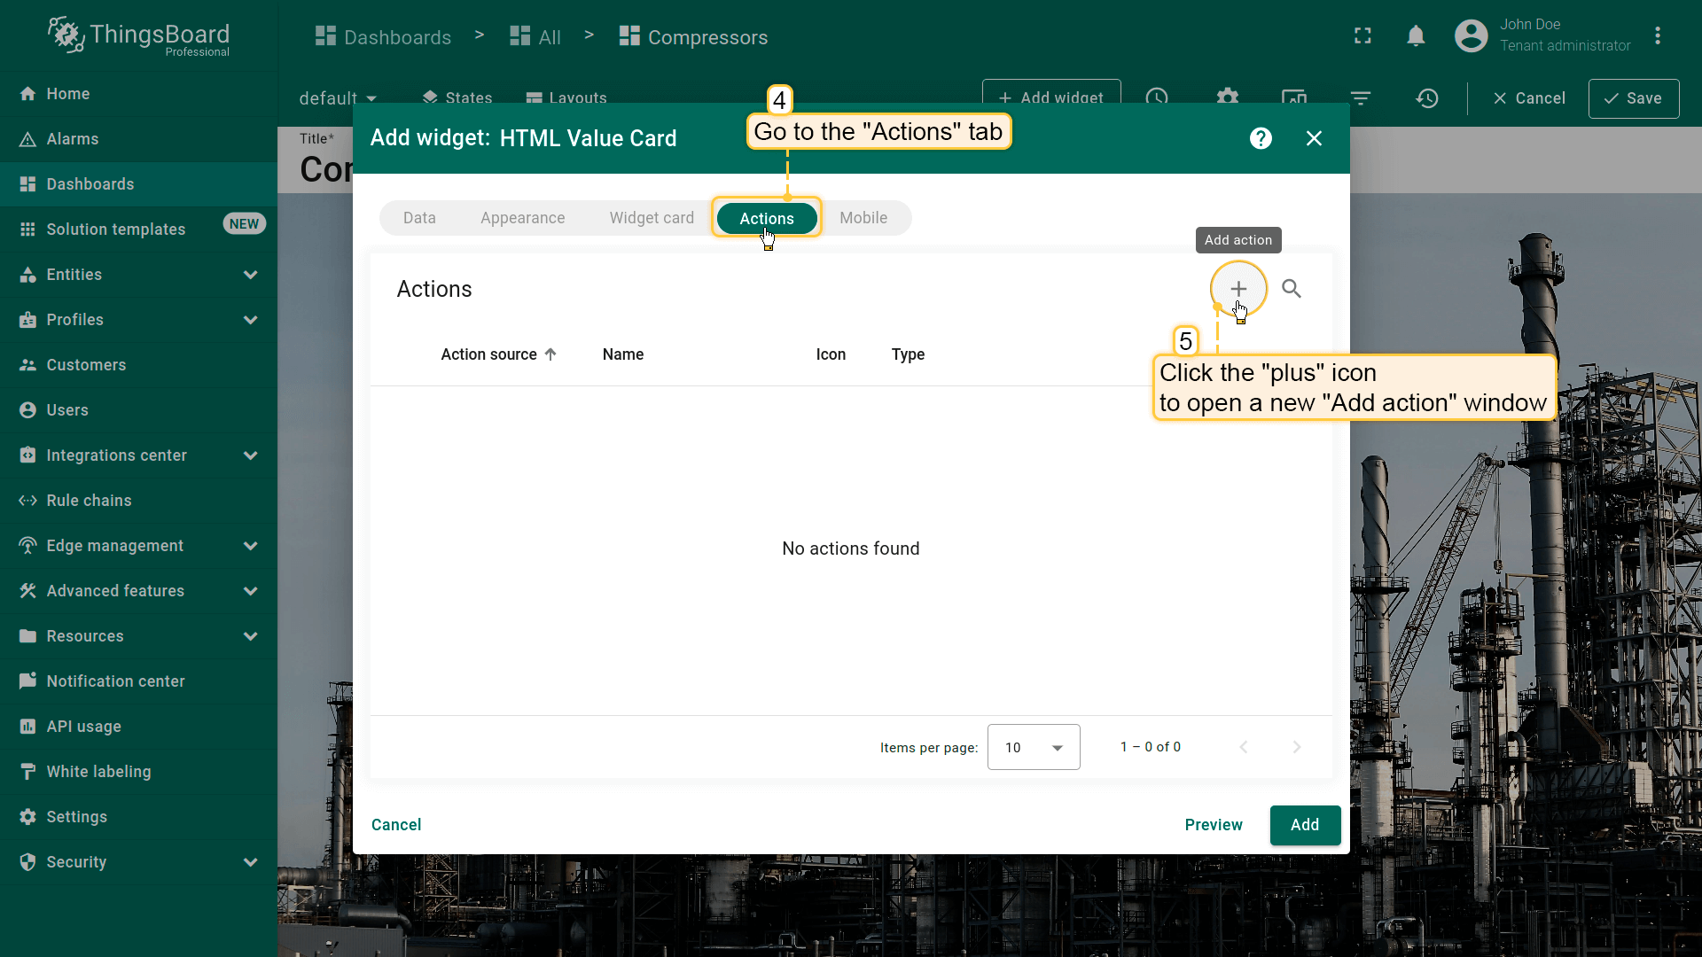Switch to the Widget card tab
1702x957 pixels.
point(652,218)
